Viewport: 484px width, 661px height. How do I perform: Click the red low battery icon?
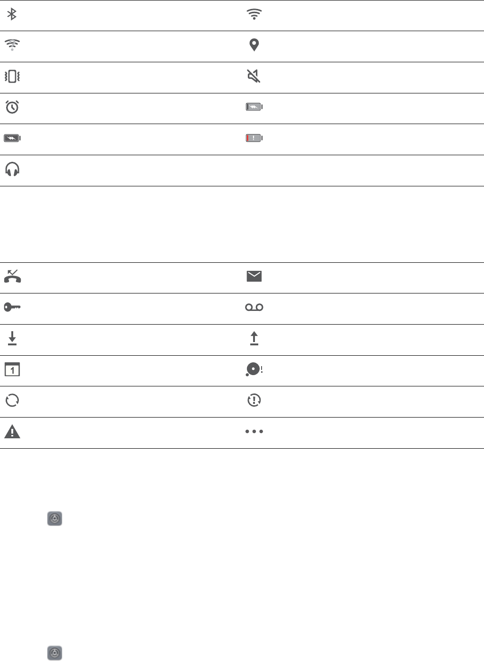click(x=254, y=138)
